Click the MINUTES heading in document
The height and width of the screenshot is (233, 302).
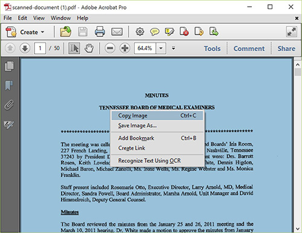coord(156,95)
